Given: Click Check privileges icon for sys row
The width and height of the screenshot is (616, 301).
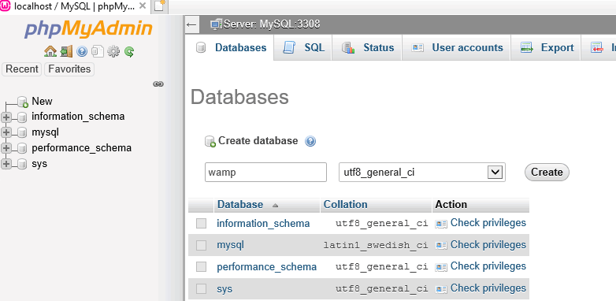Looking at the screenshot, I should click(441, 289).
